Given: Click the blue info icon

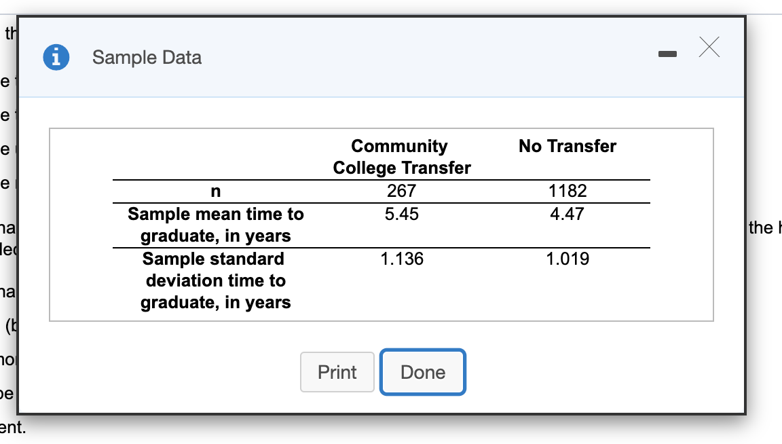Looking at the screenshot, I should coord(56,57).
